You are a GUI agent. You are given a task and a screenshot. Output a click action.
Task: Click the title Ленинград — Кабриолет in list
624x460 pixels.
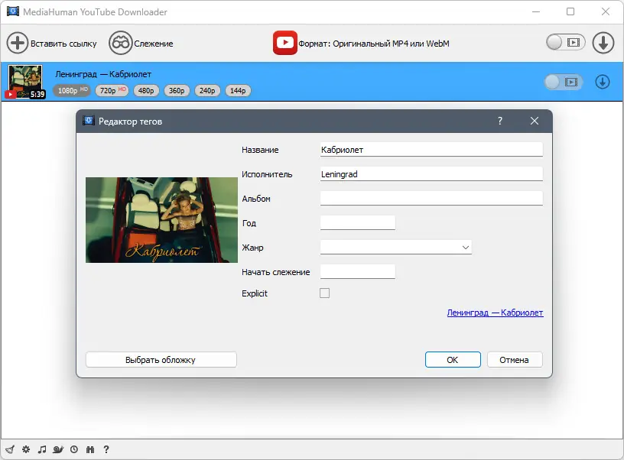[103, 74]
